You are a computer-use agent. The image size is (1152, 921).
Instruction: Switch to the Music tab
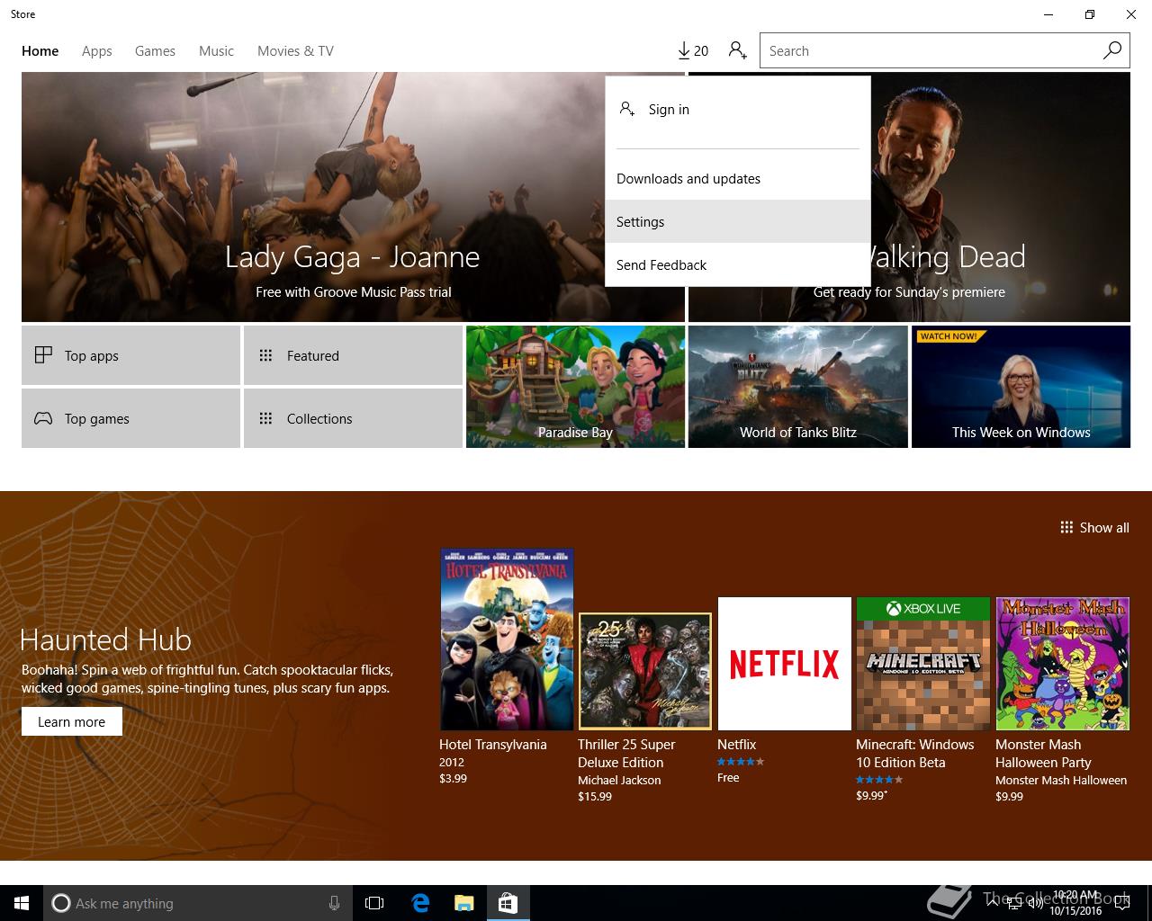pos(216,51)
